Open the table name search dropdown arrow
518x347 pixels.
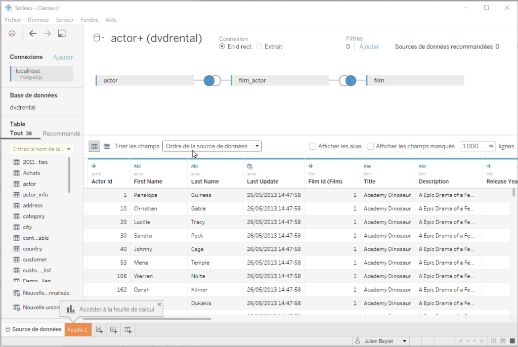tap(69, 149)
